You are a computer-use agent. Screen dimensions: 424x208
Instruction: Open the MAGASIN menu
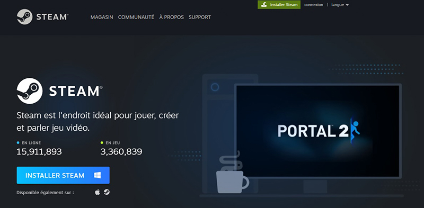(x=102, y=17)
